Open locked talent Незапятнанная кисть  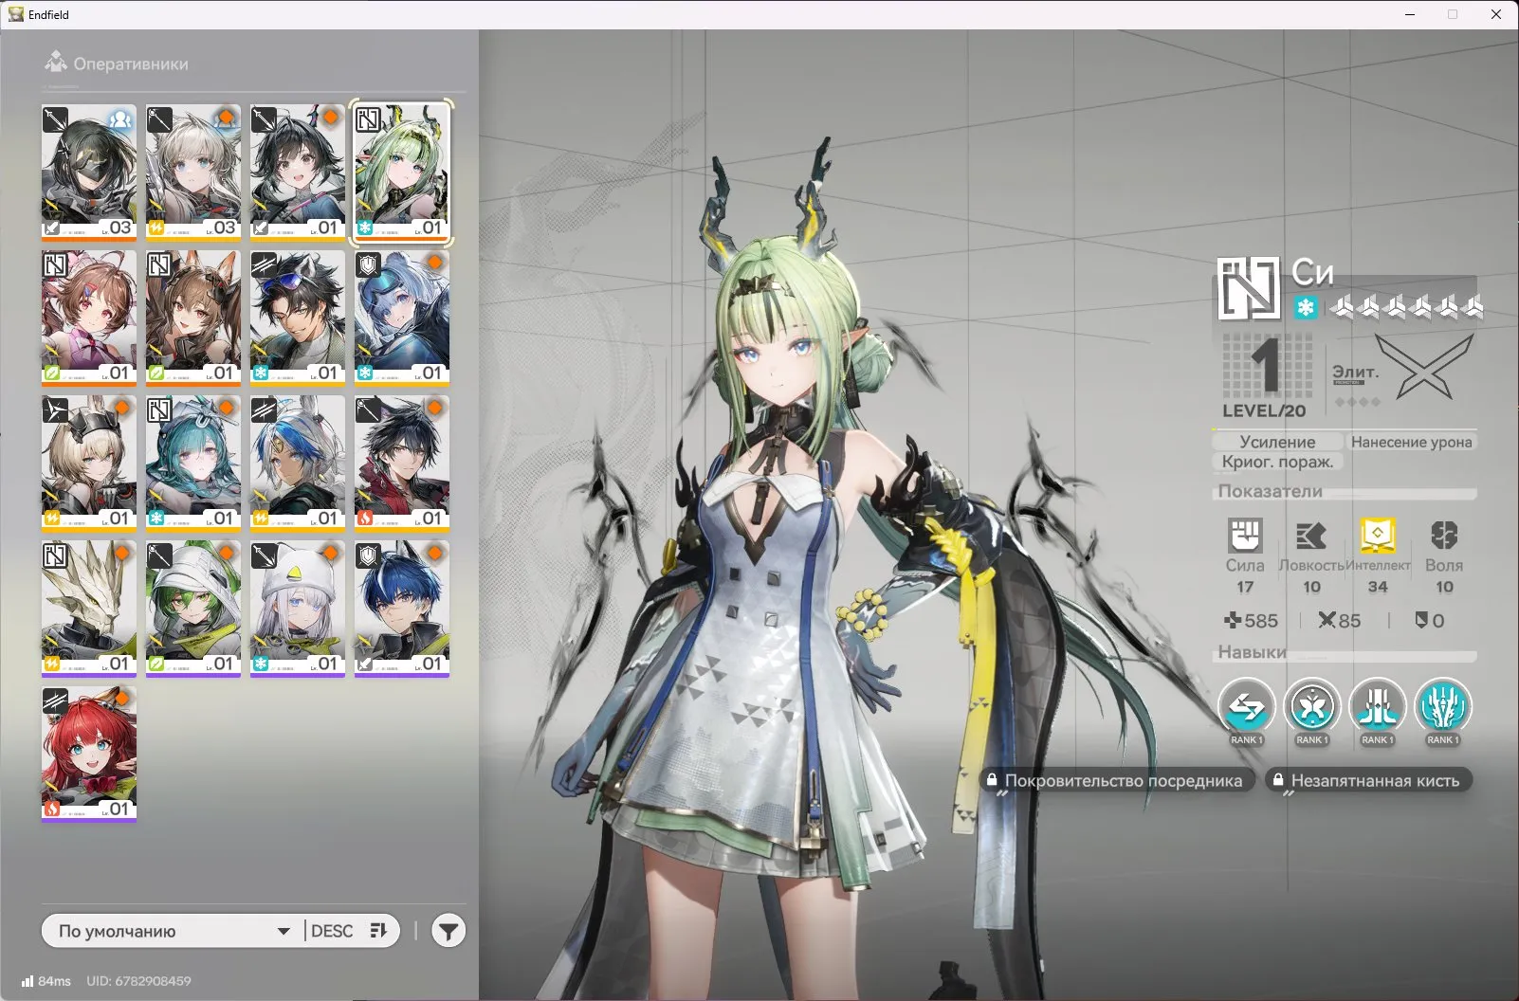[1369, 781]
